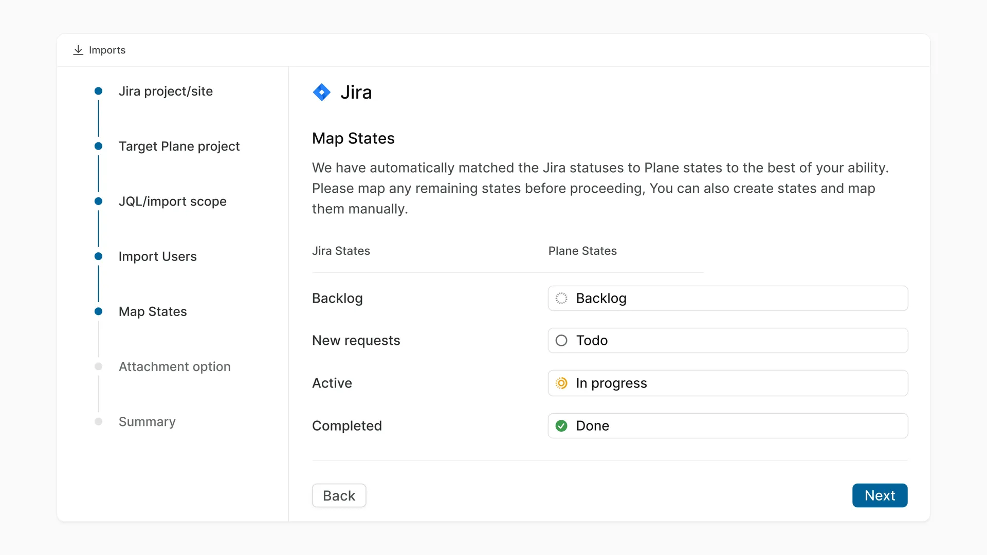The width and height of the screenshot is (987, 555).
Task: Click the step dot beside Map States
Action: point(98,311)
